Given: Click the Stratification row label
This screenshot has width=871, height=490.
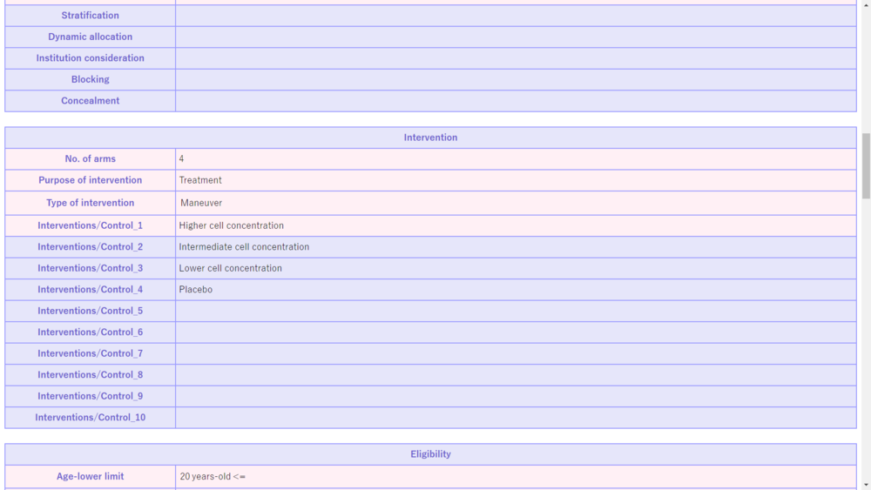Looking at the screenshot, I should 91,16.
